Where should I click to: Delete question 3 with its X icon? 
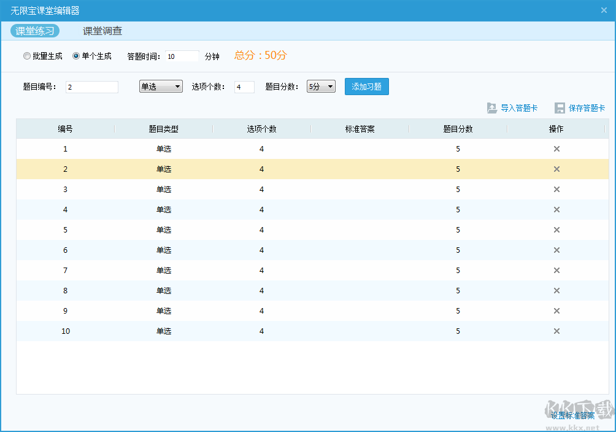pos(556,190)
